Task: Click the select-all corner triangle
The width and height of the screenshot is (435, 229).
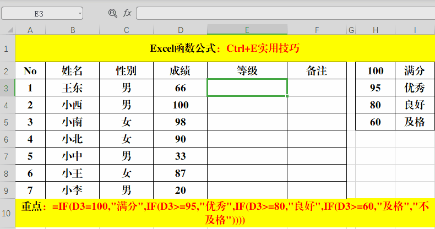Action: pos(10,30)
